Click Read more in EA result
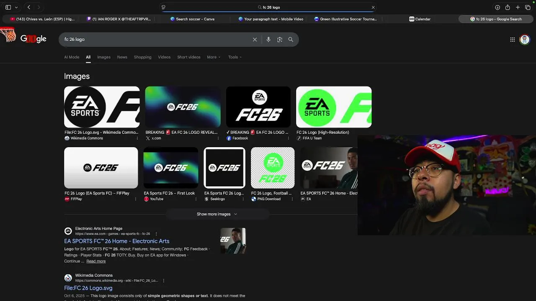This screenshot has height=301, width=536. pos(96,261)
